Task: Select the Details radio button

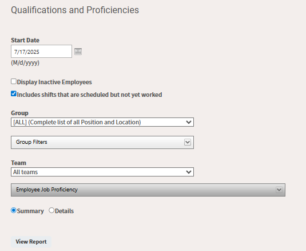Action: point(51,210)
